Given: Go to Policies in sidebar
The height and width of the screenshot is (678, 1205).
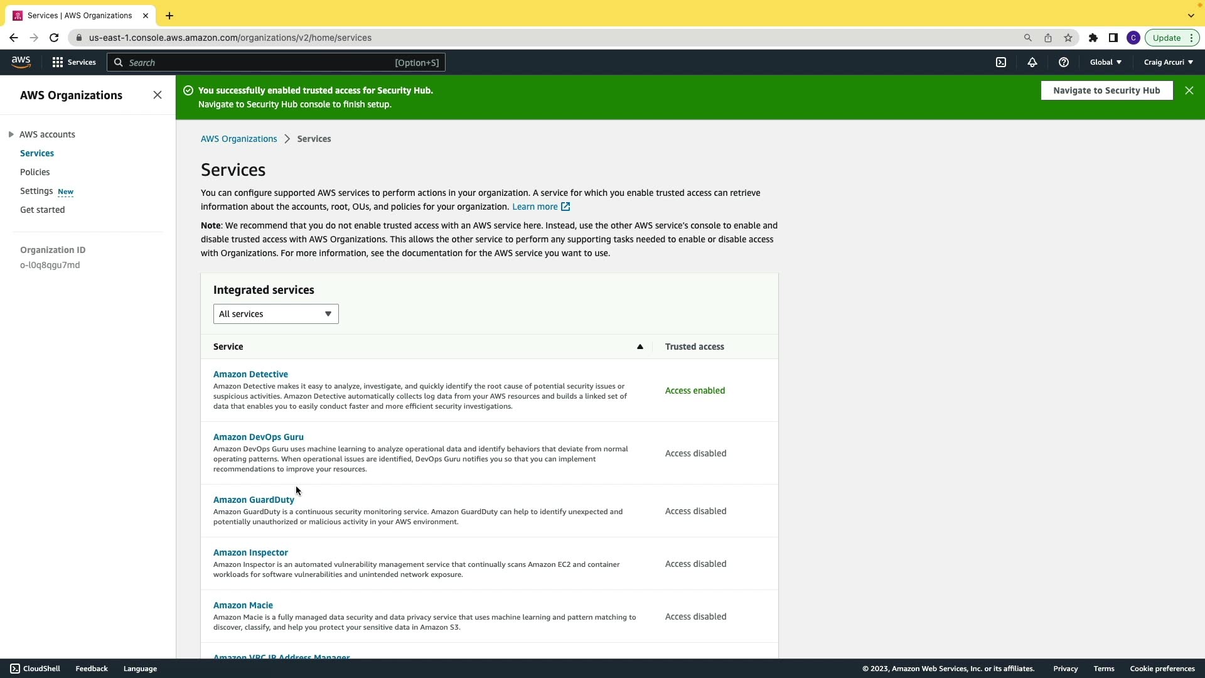Looking at the screenshot, I should 35,172.
